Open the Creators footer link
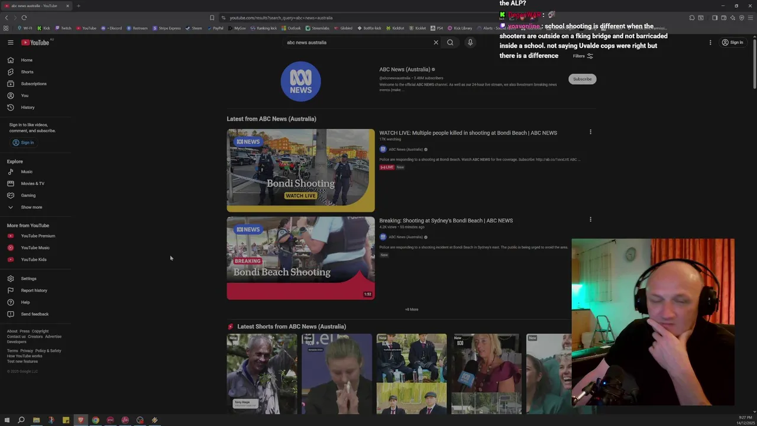The width and height of the screenshot is (757, 426). tap(35, 337)
